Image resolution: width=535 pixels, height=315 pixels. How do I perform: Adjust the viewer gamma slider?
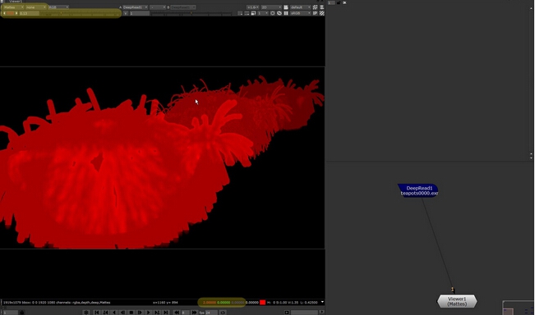[x=191, y=14]
